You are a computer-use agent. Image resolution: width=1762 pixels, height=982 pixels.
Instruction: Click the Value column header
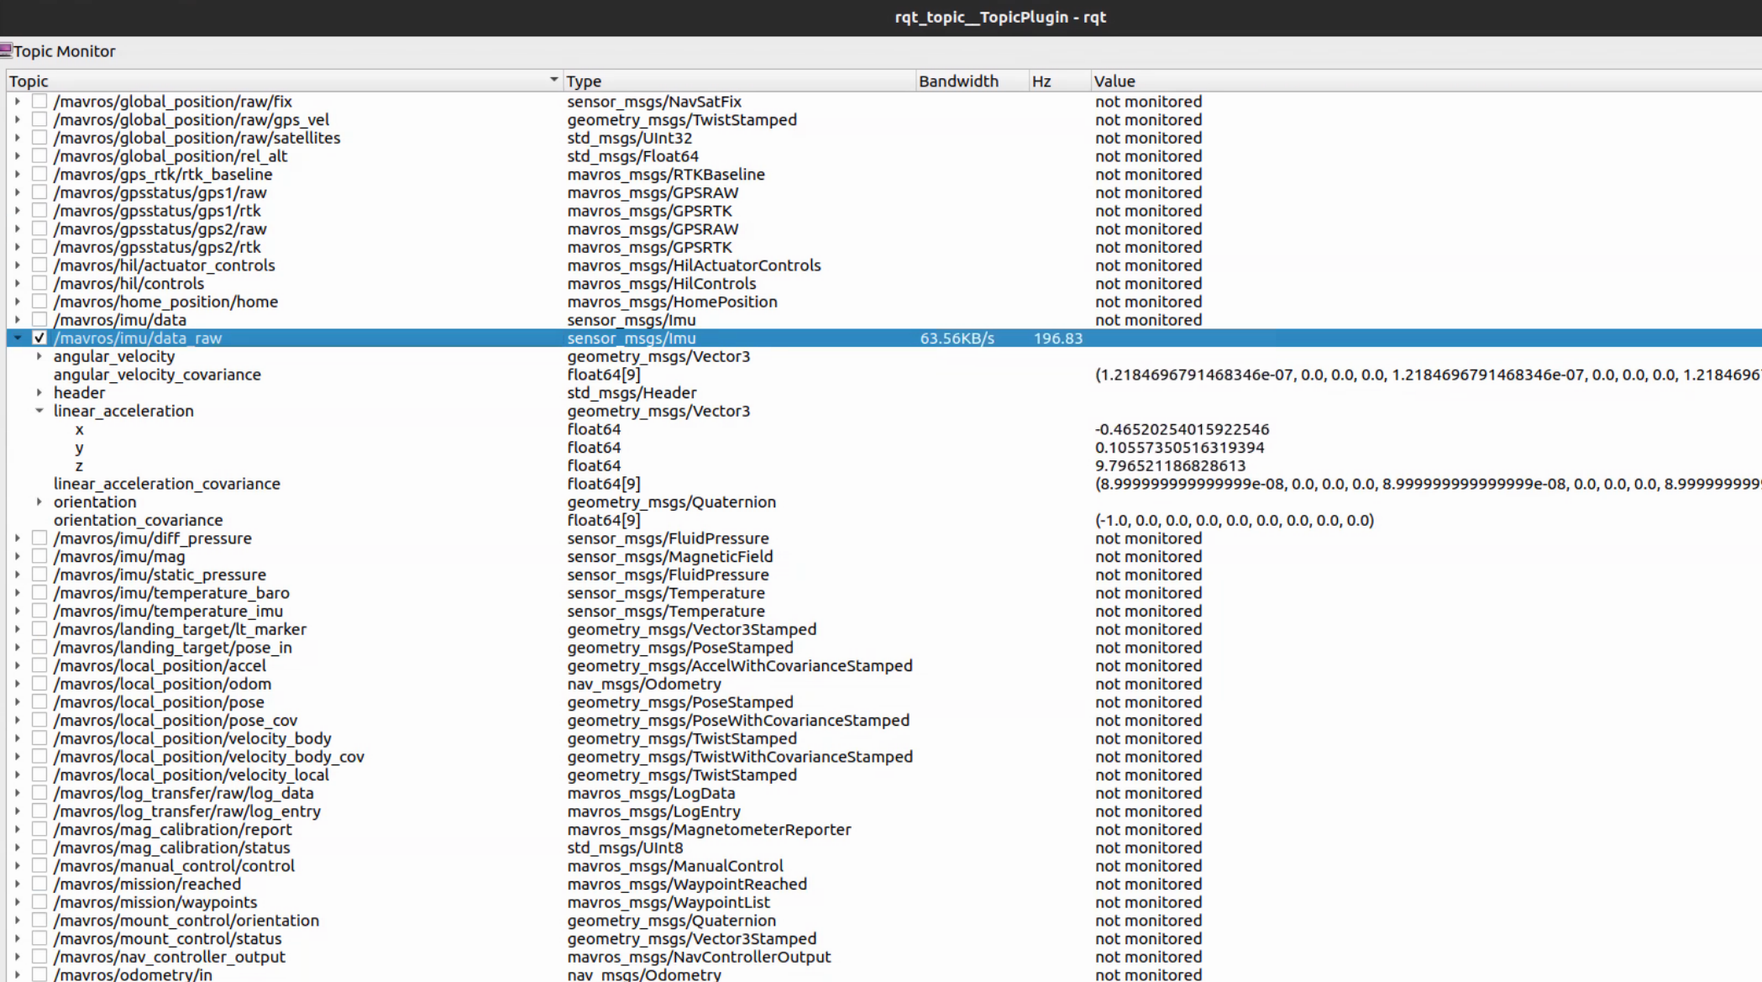click(x=1114, y=81)
